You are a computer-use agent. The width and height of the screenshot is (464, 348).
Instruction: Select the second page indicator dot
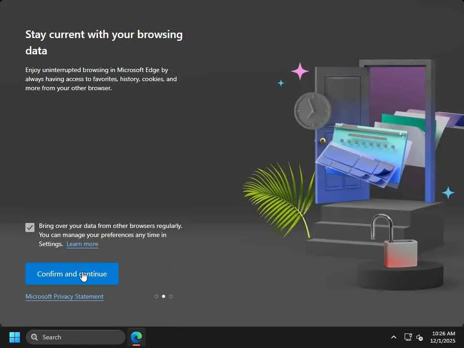163,296
